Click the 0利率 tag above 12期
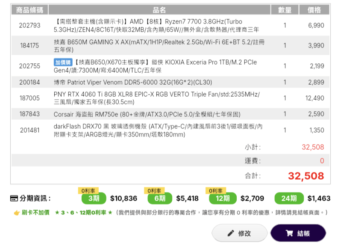Image resolution: width=341 pixels, height=252 pixels. (x=216, y=190)
